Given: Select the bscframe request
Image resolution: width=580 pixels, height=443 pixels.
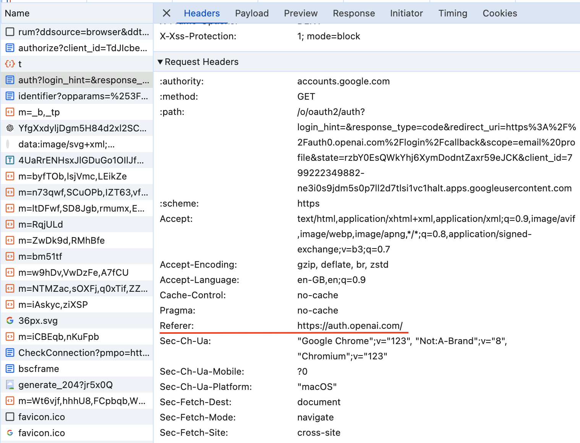Looking at the screenshot, I should click(77, 369).
